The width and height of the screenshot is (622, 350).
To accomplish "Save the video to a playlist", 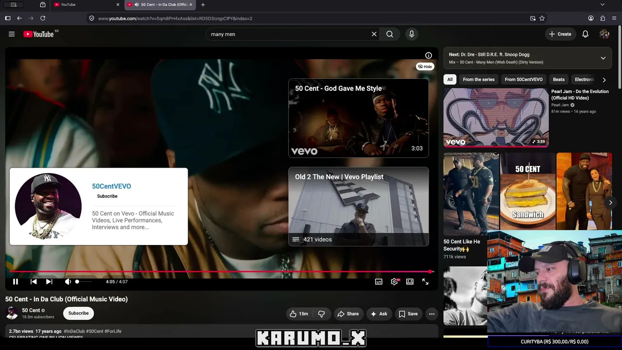I will (x=408, y=314).
